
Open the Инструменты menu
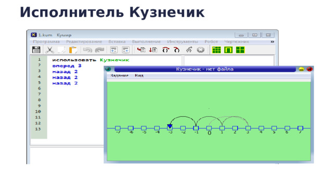click(x=183, y=42)
